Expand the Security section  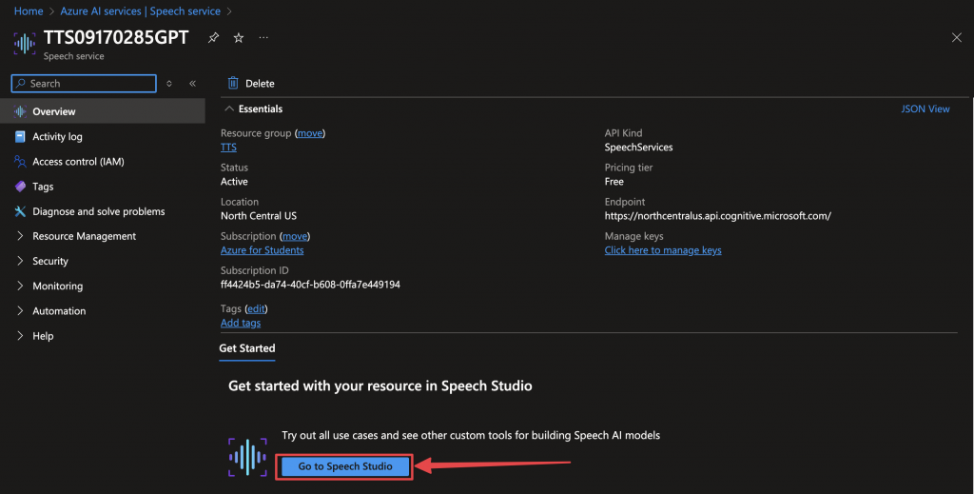50,261
